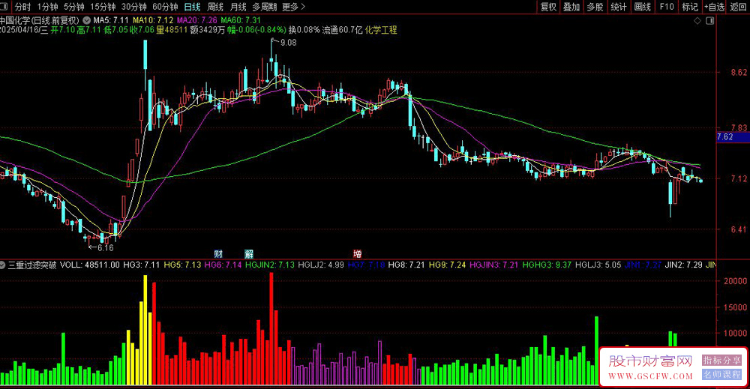Image resolution: width=750 pixels, height=389 pixels.
Task: Click the 6.16 low price annotation
Action: (106, 247)
